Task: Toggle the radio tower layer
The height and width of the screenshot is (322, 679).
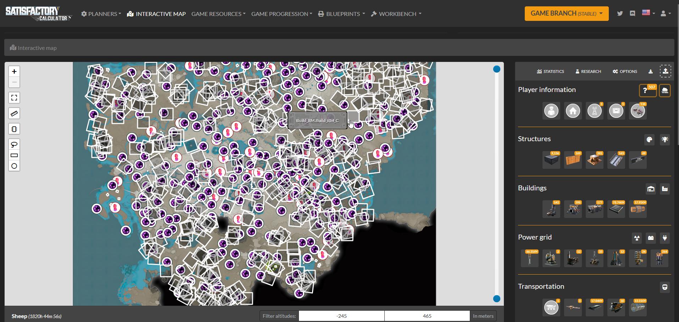Action: point(595,111)
